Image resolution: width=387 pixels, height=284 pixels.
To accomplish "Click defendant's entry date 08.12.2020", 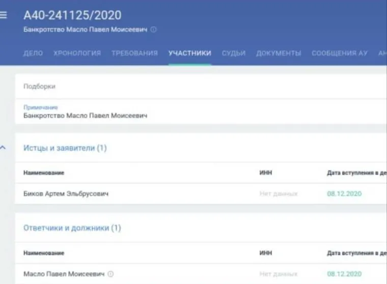I will pyautogui.click(x=344, y=274).
